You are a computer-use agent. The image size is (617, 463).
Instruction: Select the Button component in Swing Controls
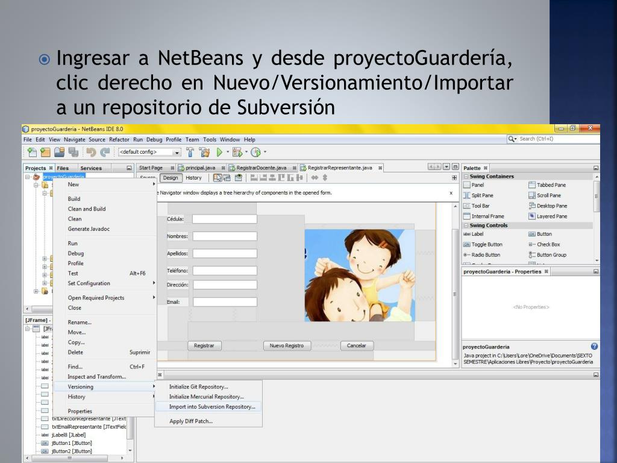tap(540, 234)
